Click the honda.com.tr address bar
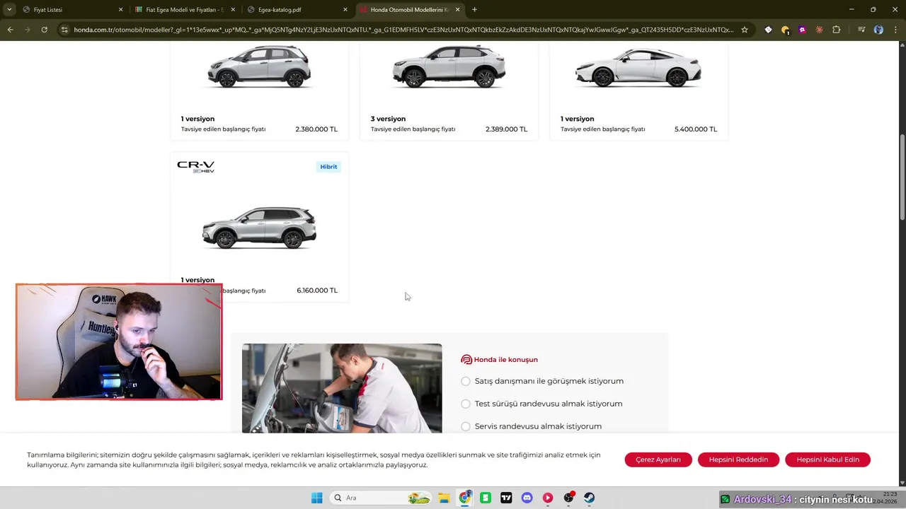The image size is (906, 509). click(403, 30)
